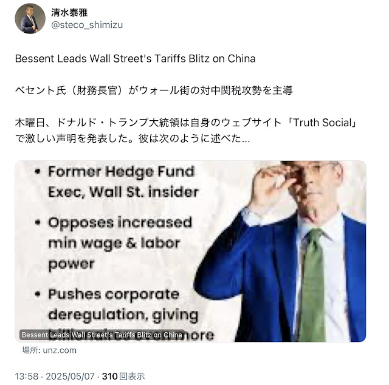Visit the 場所: unz.com source link
Image resolution: width=389 pixels, height=385 pixels.
(49, 350)
